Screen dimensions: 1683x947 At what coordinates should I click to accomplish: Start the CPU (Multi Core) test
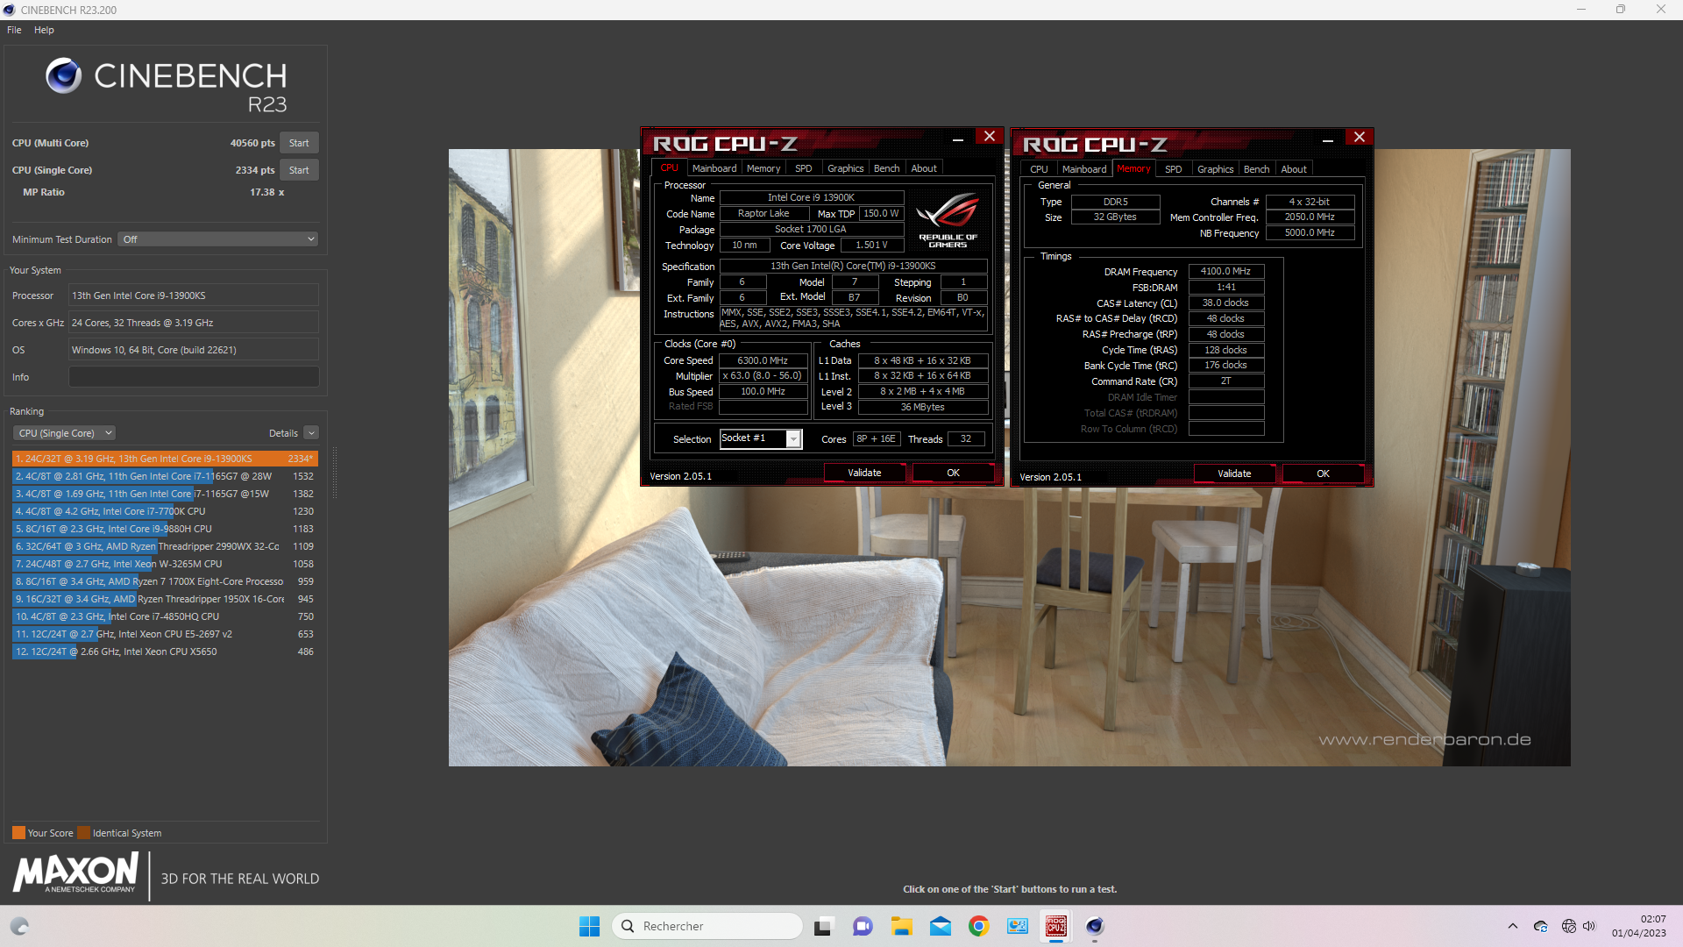(x=299, y=143)
